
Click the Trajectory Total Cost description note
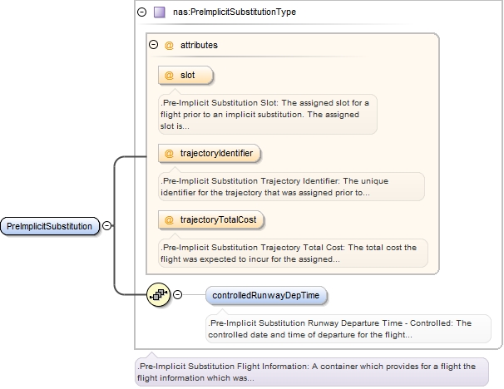click(x=292, y=254)
